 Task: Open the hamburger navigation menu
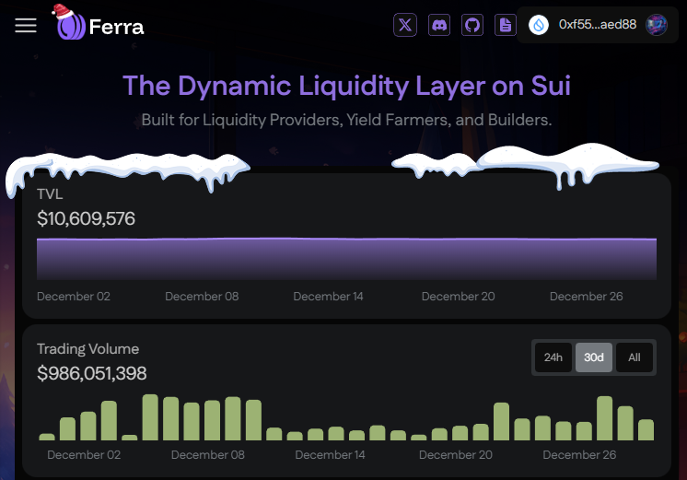[26, 26]
